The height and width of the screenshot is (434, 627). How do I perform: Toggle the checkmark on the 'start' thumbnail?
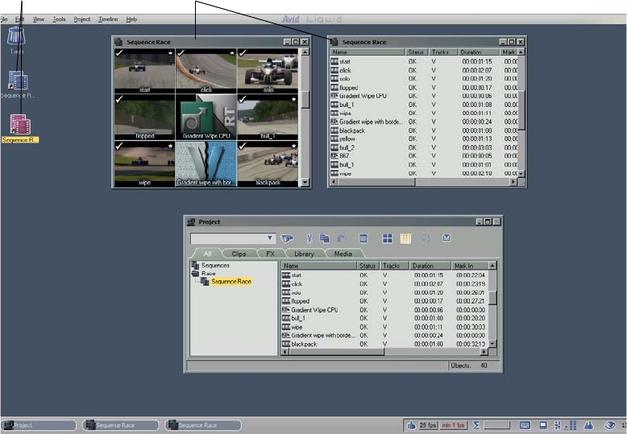point(119,53)
